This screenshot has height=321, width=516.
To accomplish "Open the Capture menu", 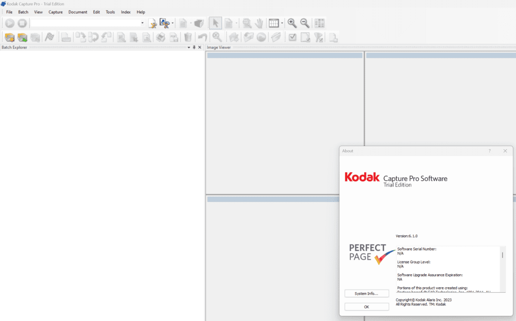I will pos(55,12).
